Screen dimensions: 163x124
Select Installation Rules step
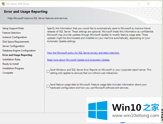[x=11, y=60]
